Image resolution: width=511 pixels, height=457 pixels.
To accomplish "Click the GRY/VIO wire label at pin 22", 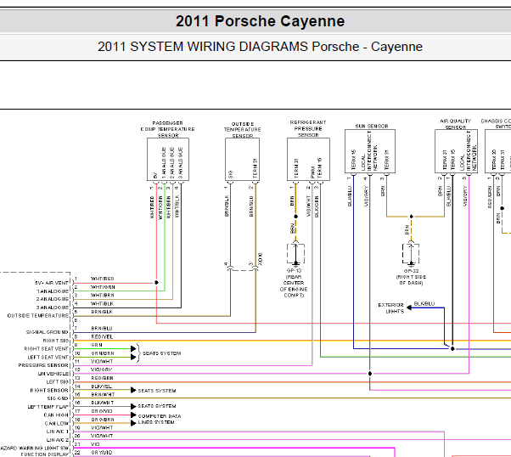I will [101, 453].
